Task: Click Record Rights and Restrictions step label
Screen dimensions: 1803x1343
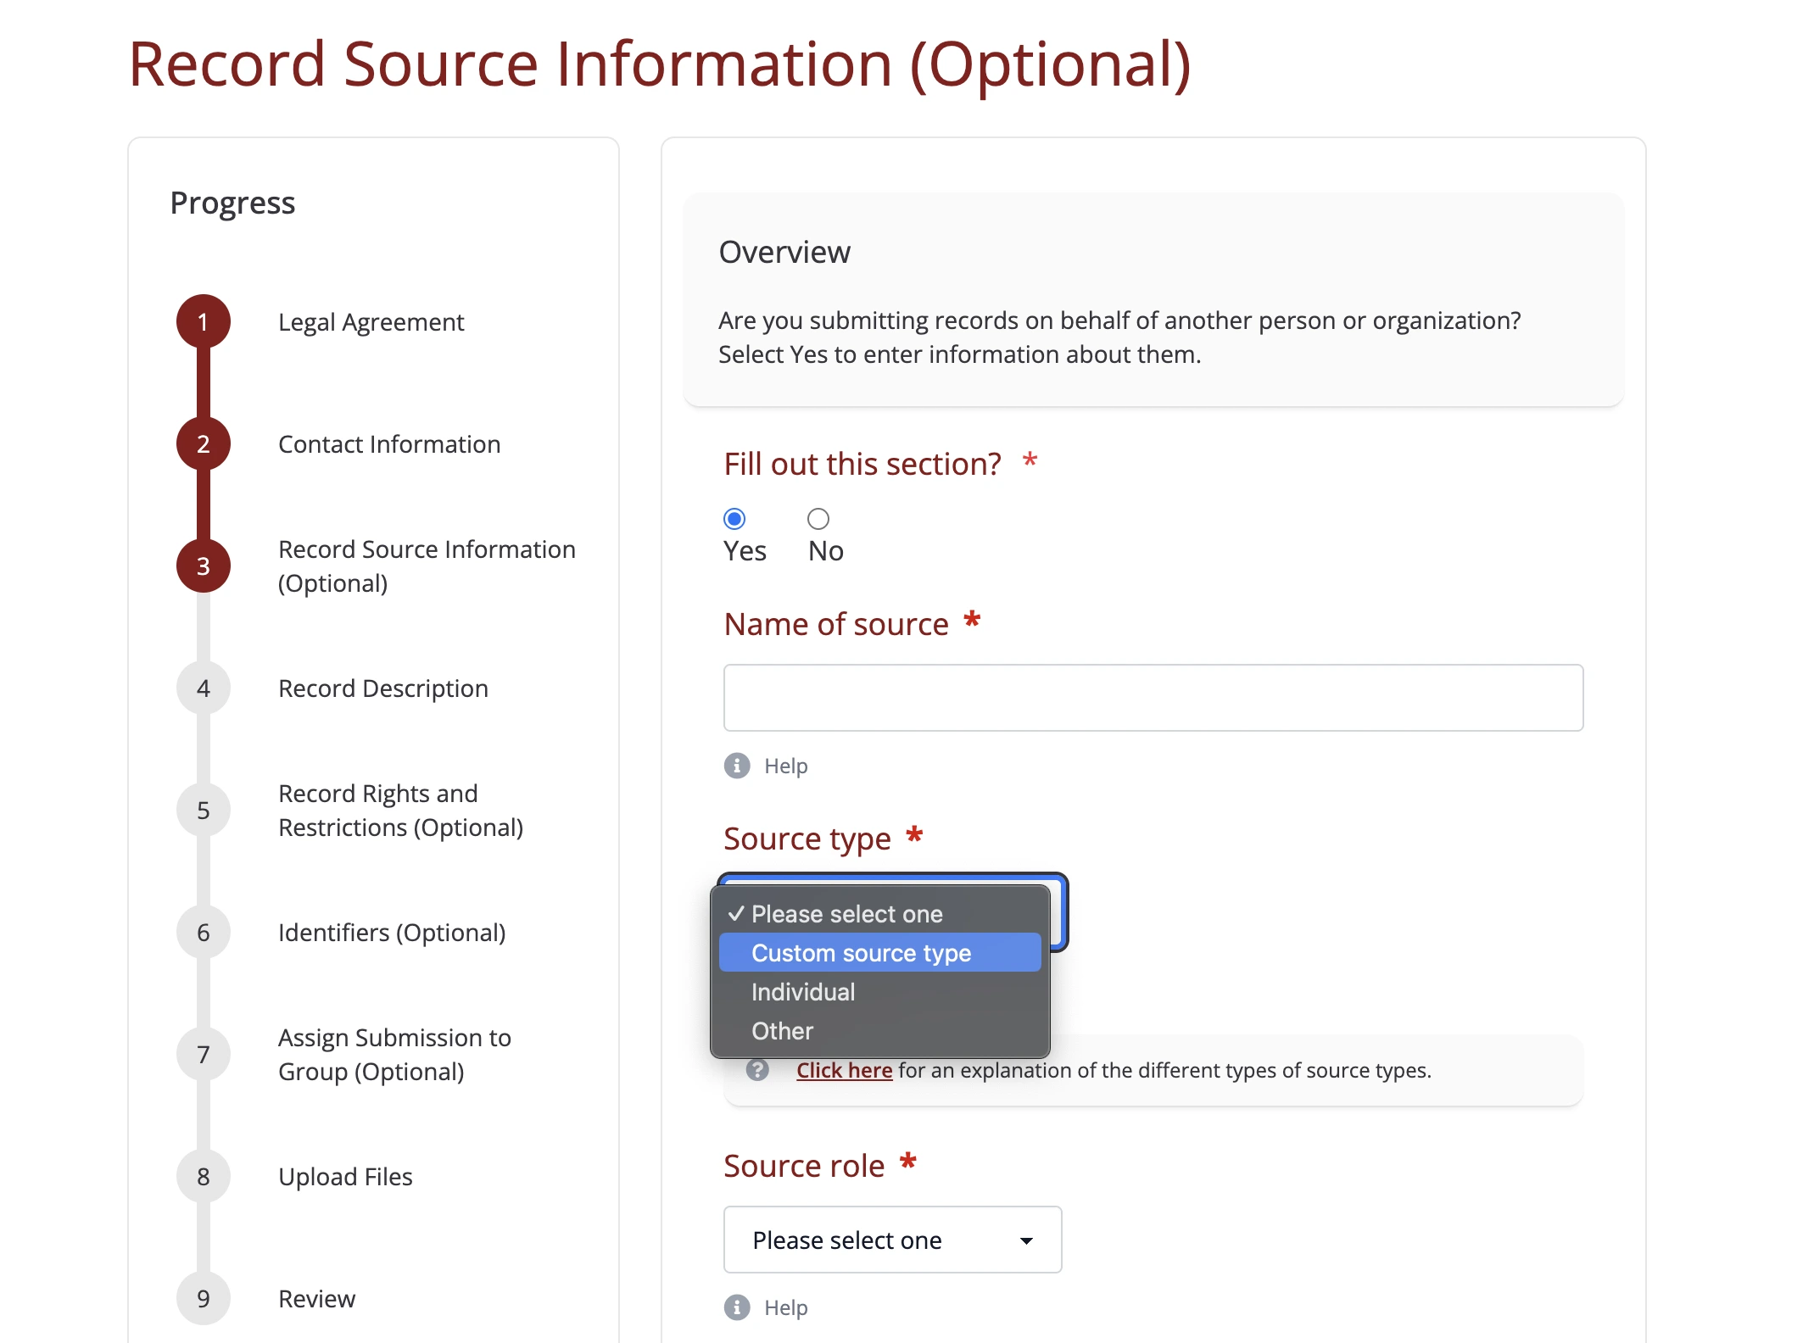Action: click(400, 811)
